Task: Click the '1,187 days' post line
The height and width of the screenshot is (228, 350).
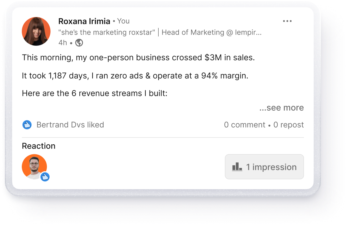Action: tap(135, 75)
